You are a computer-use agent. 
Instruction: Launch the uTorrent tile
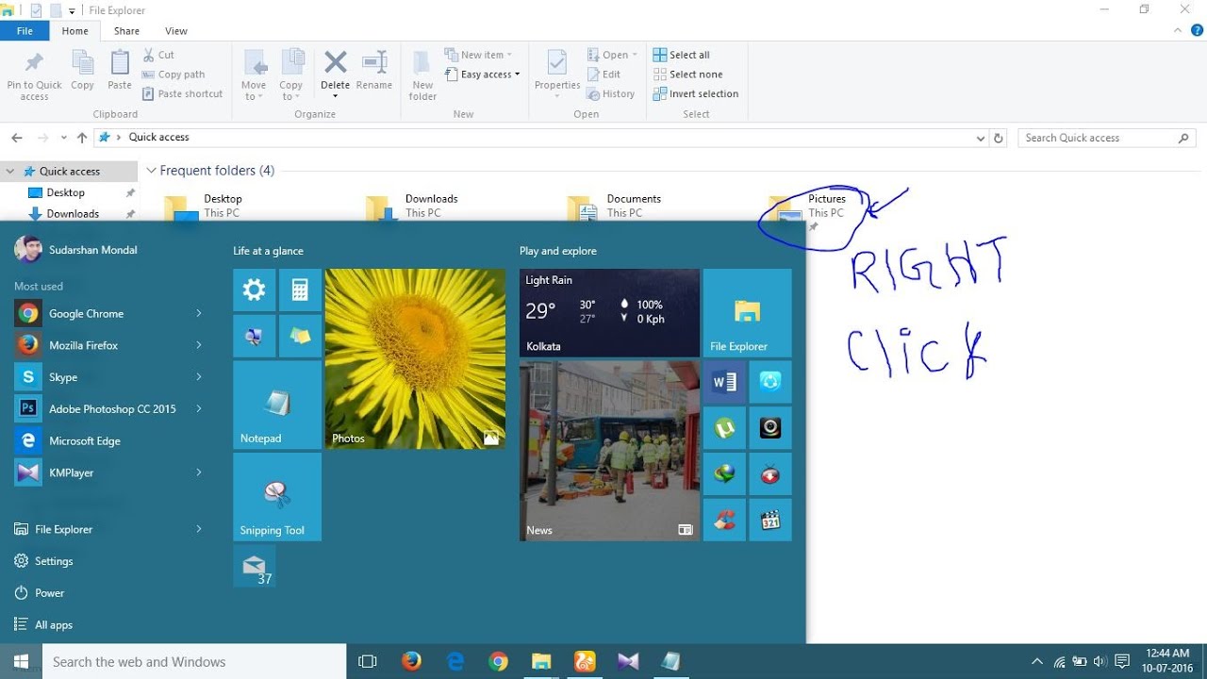[724, 428]
